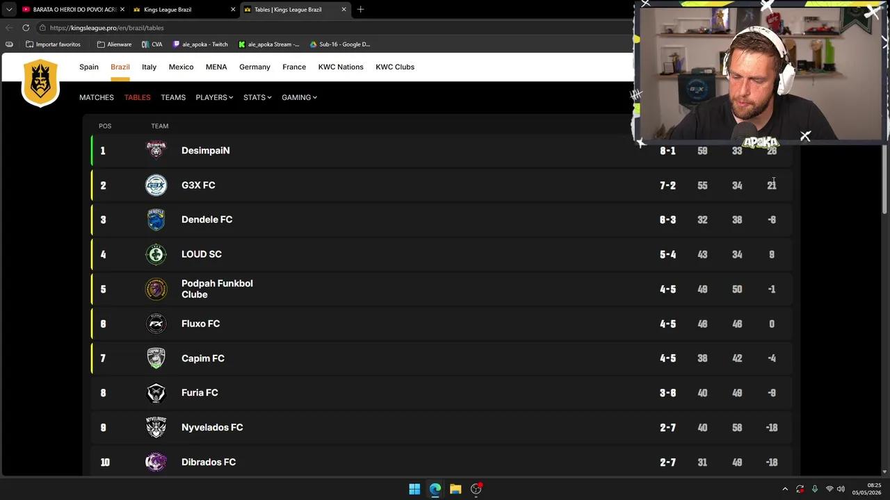Expand the STATS dropdown menu
The image size is (890, 500).
coord(257,97)
